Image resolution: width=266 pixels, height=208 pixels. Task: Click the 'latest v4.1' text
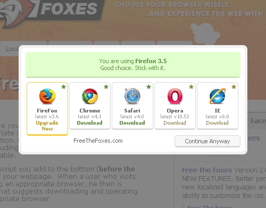[90, 117]
